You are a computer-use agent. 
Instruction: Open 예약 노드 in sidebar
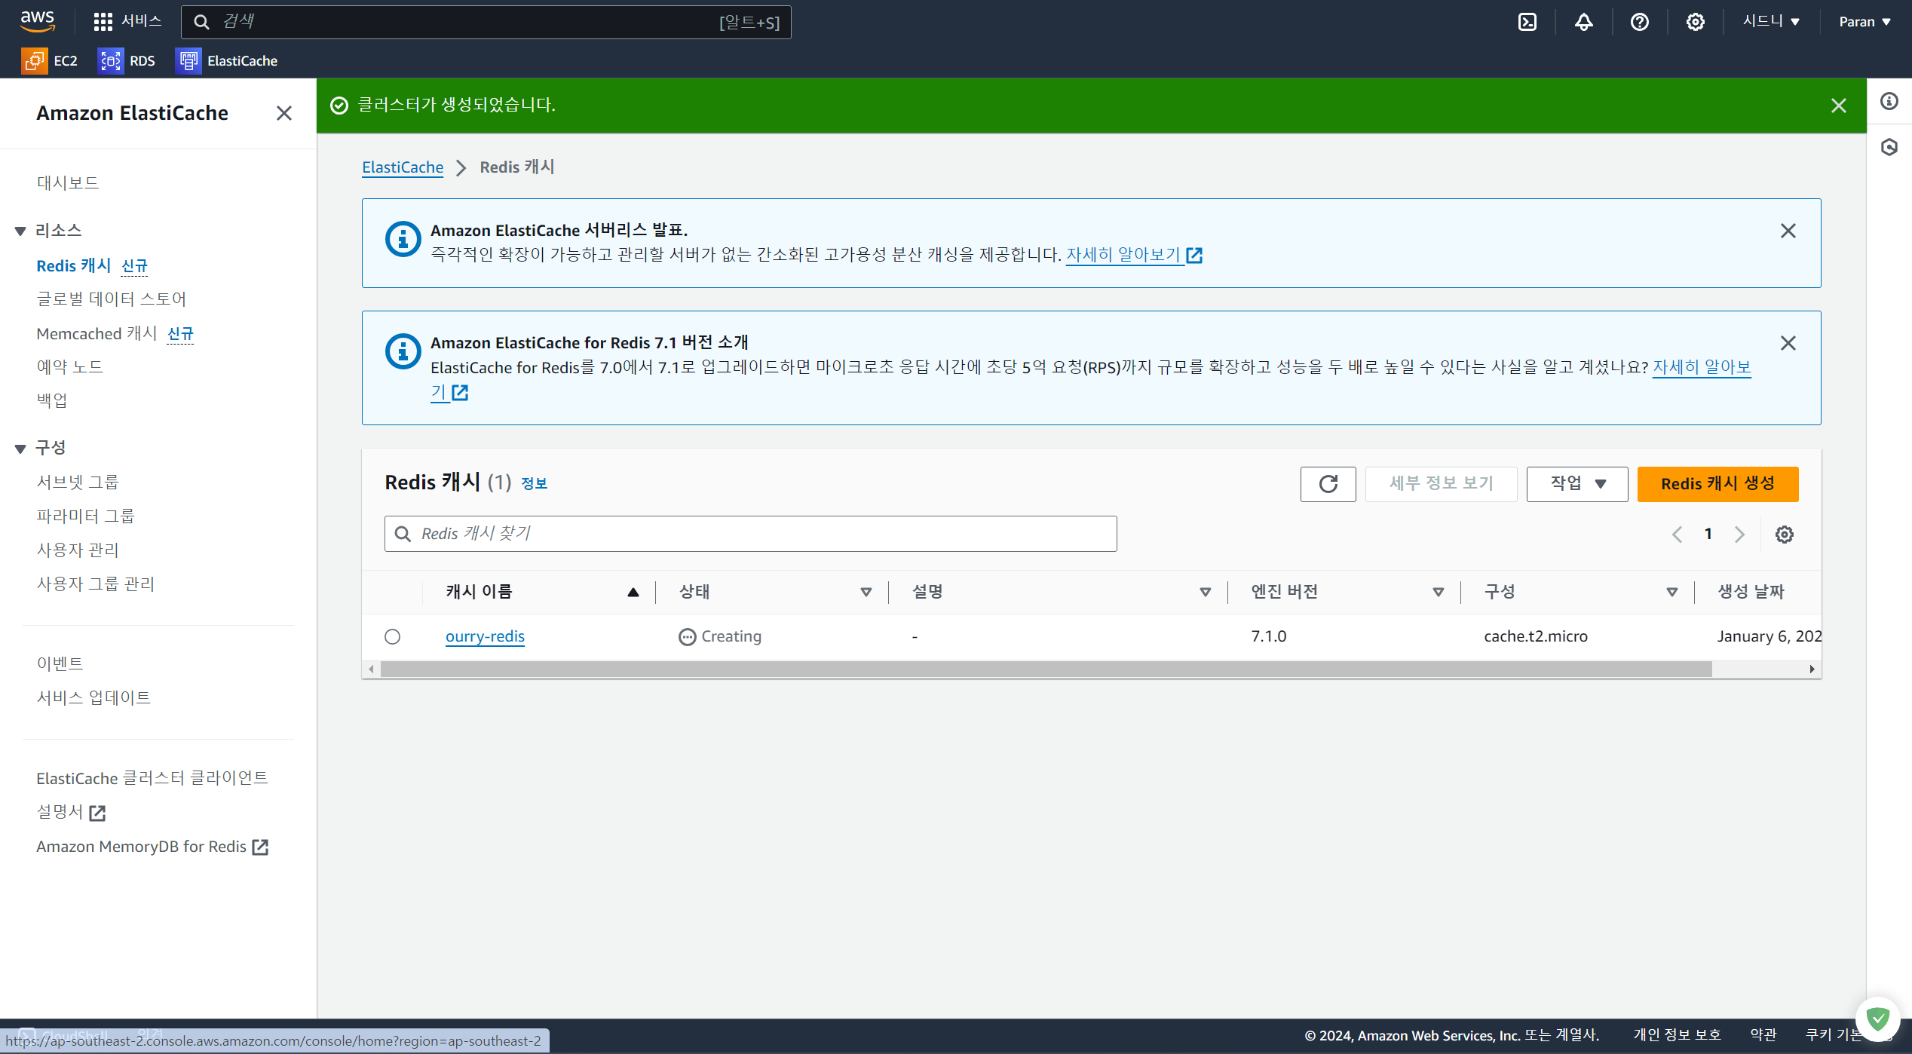[x=70, y=367]
